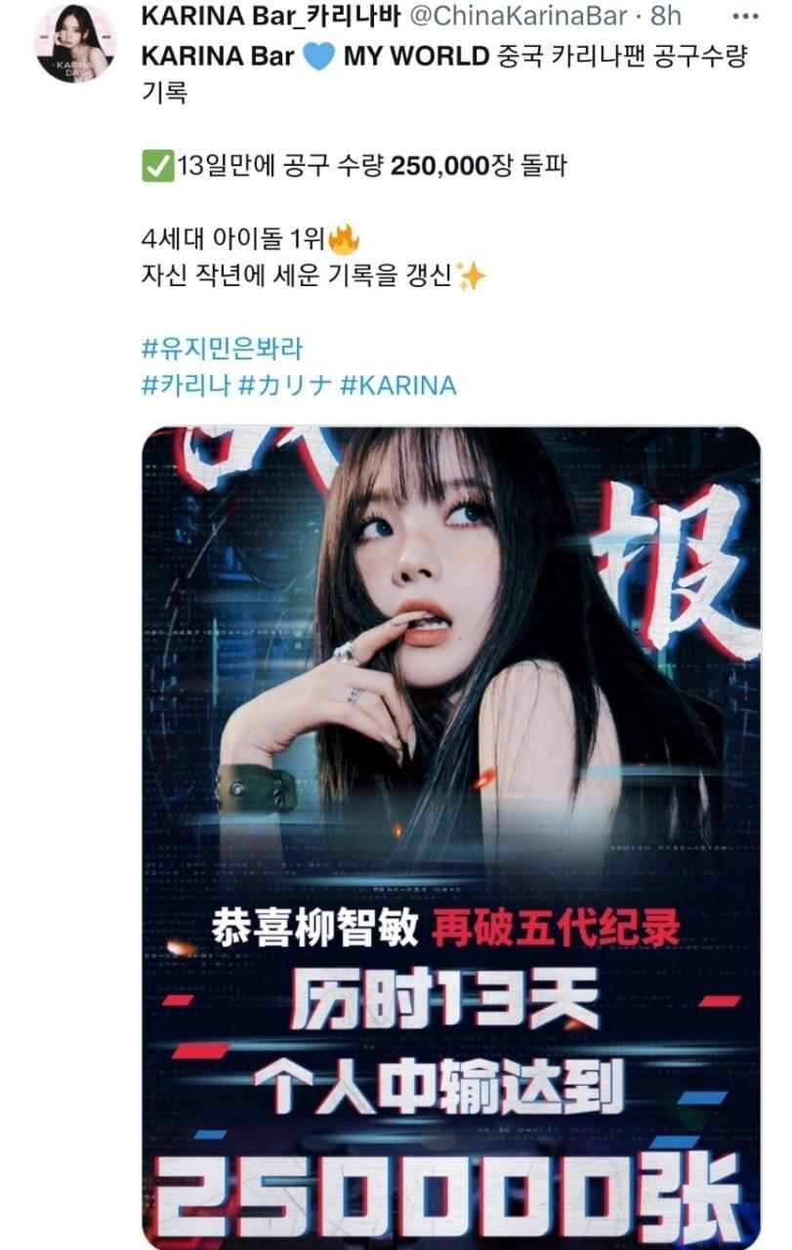Click the fire emoji after 1위

tap(343, 237)
